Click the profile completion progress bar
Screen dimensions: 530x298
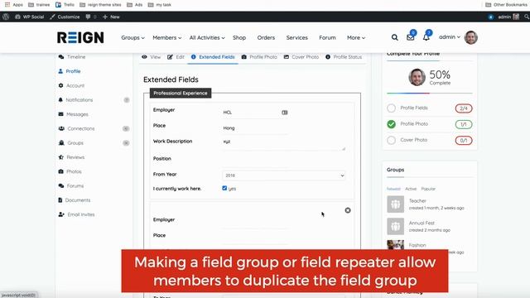430,93
